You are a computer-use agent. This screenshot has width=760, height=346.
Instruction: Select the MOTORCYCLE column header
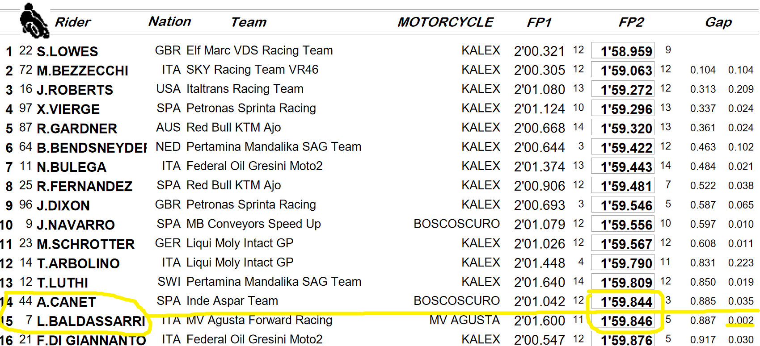pyautogui.click(x=445, y=22)
